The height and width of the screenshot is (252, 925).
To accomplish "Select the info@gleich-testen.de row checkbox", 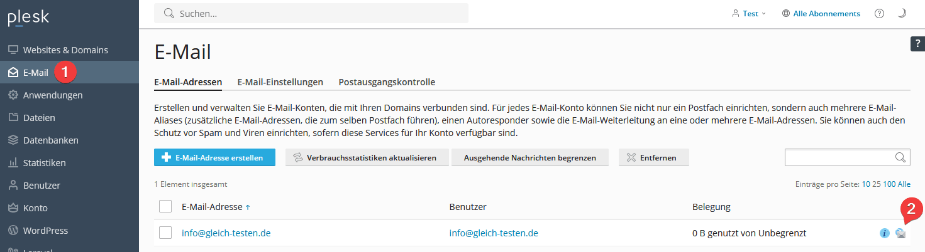I will point(165,233).
